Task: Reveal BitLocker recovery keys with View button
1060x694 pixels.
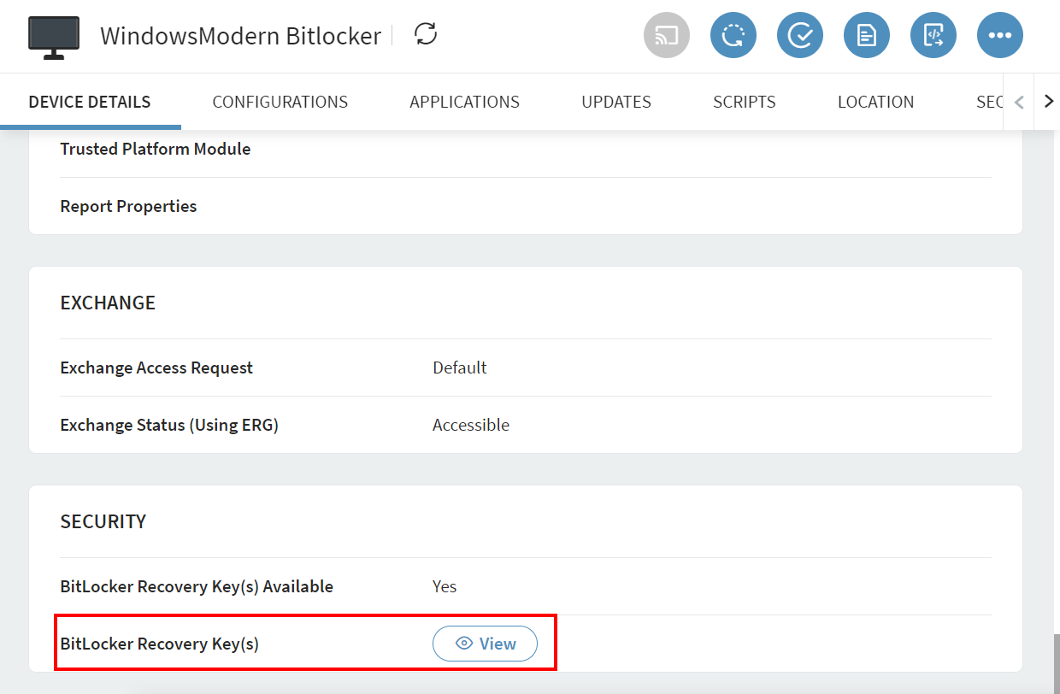Action: 485,644
